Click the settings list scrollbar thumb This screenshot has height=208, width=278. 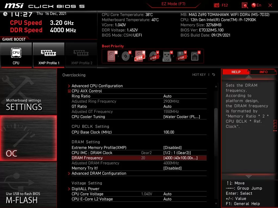216,132
